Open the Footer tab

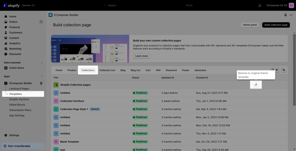186,70
